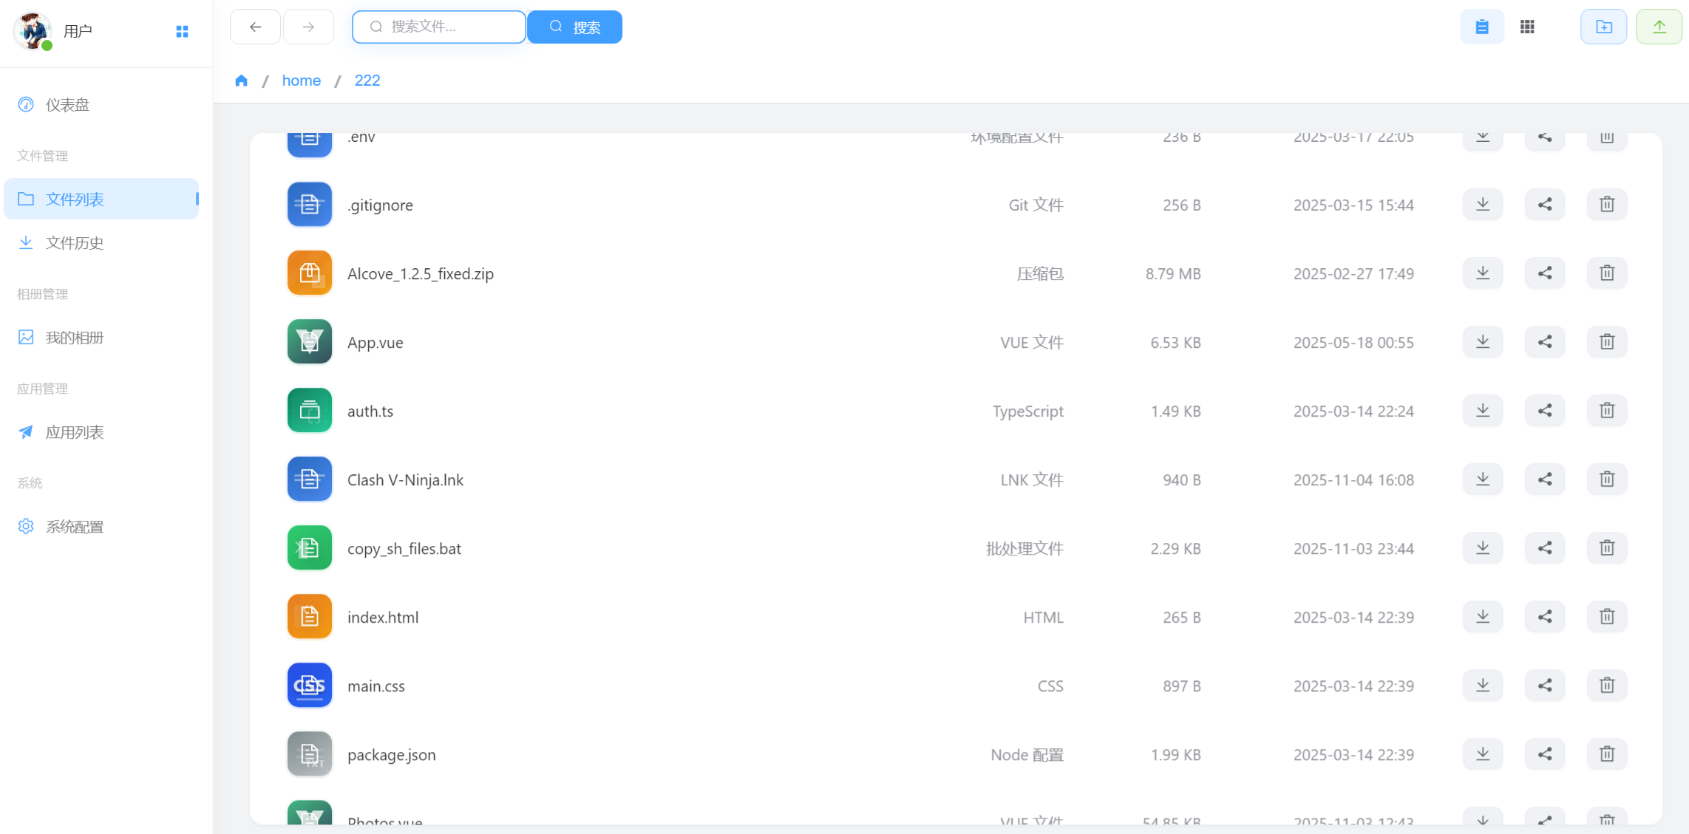Switch to grid view mode
This screenshot has height=834, width=1689.
click(1527, 27)
